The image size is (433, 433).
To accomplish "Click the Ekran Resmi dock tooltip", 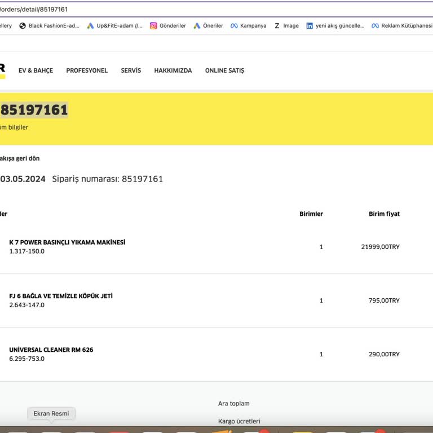I will (x=51, y=414).
